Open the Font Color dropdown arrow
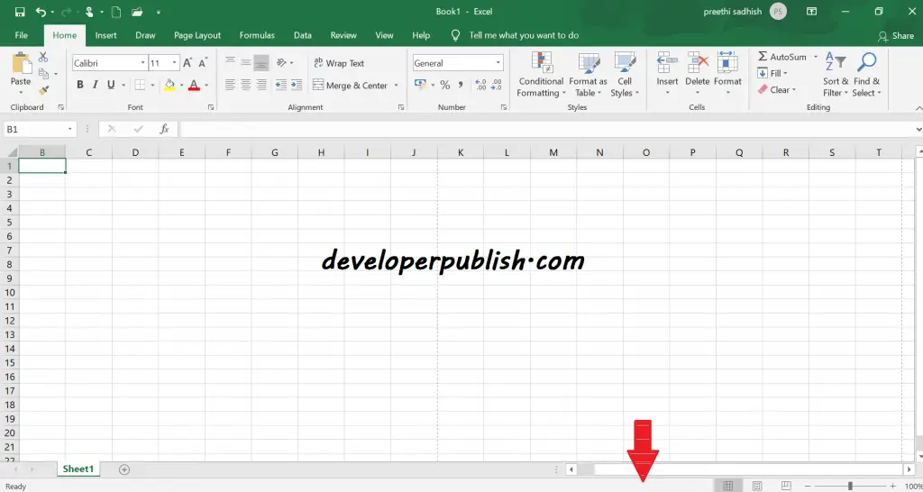 [x=206, y=86]
